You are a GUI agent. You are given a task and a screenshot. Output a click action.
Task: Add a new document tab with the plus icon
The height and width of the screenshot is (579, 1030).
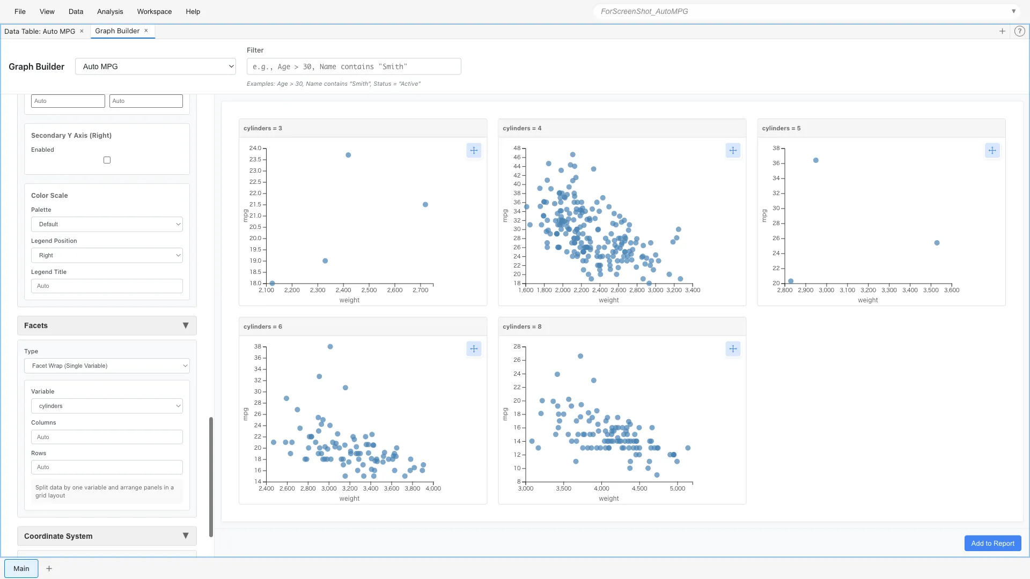pyautogui.click(x=1002, y=31)
